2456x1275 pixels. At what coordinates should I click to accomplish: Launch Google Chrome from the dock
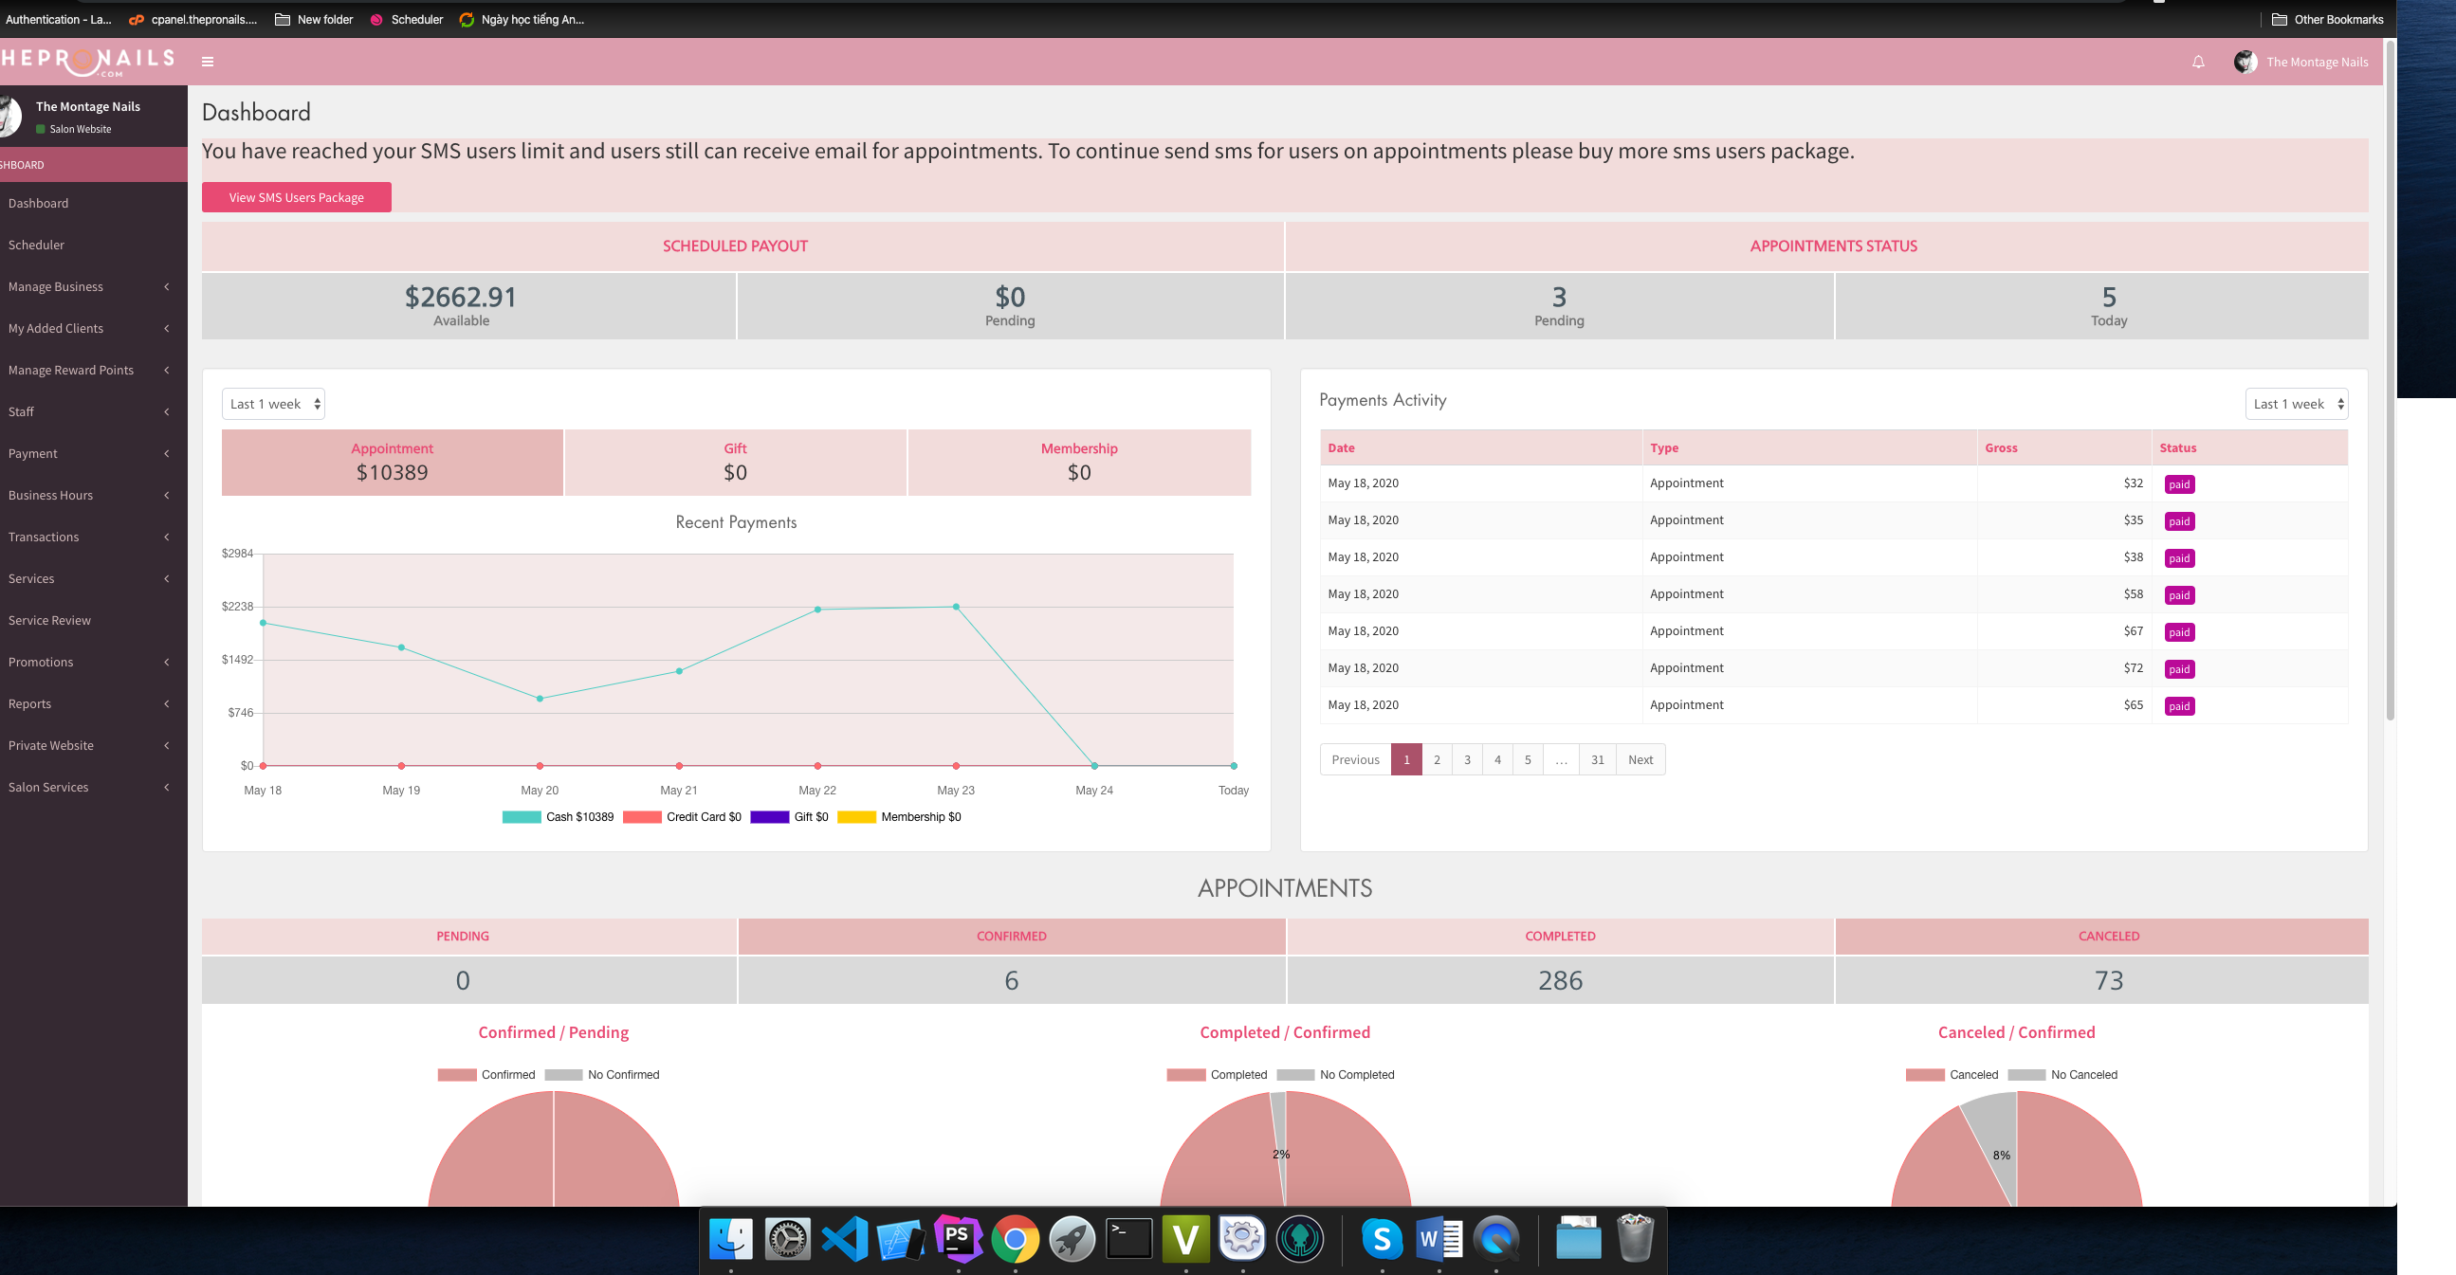(1015, 1239)
